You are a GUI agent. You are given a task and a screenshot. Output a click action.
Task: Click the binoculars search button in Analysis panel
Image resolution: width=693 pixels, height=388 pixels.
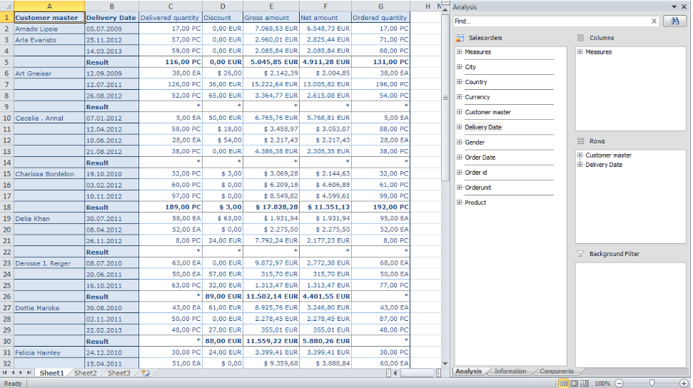tap(674, 21)
